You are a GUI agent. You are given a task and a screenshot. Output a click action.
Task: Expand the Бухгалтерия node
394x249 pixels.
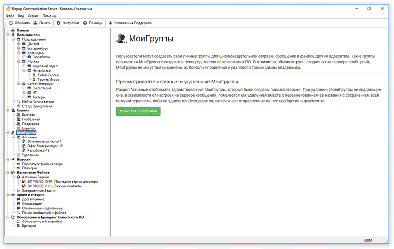click(24, 88)
